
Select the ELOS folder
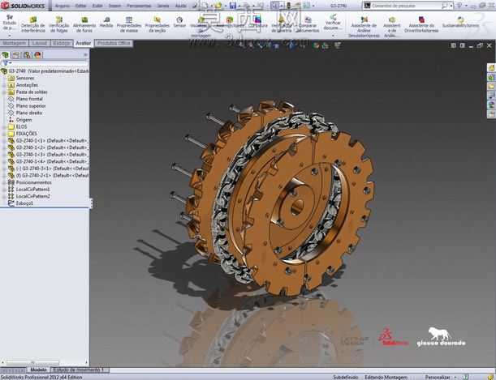pos(21,126)
